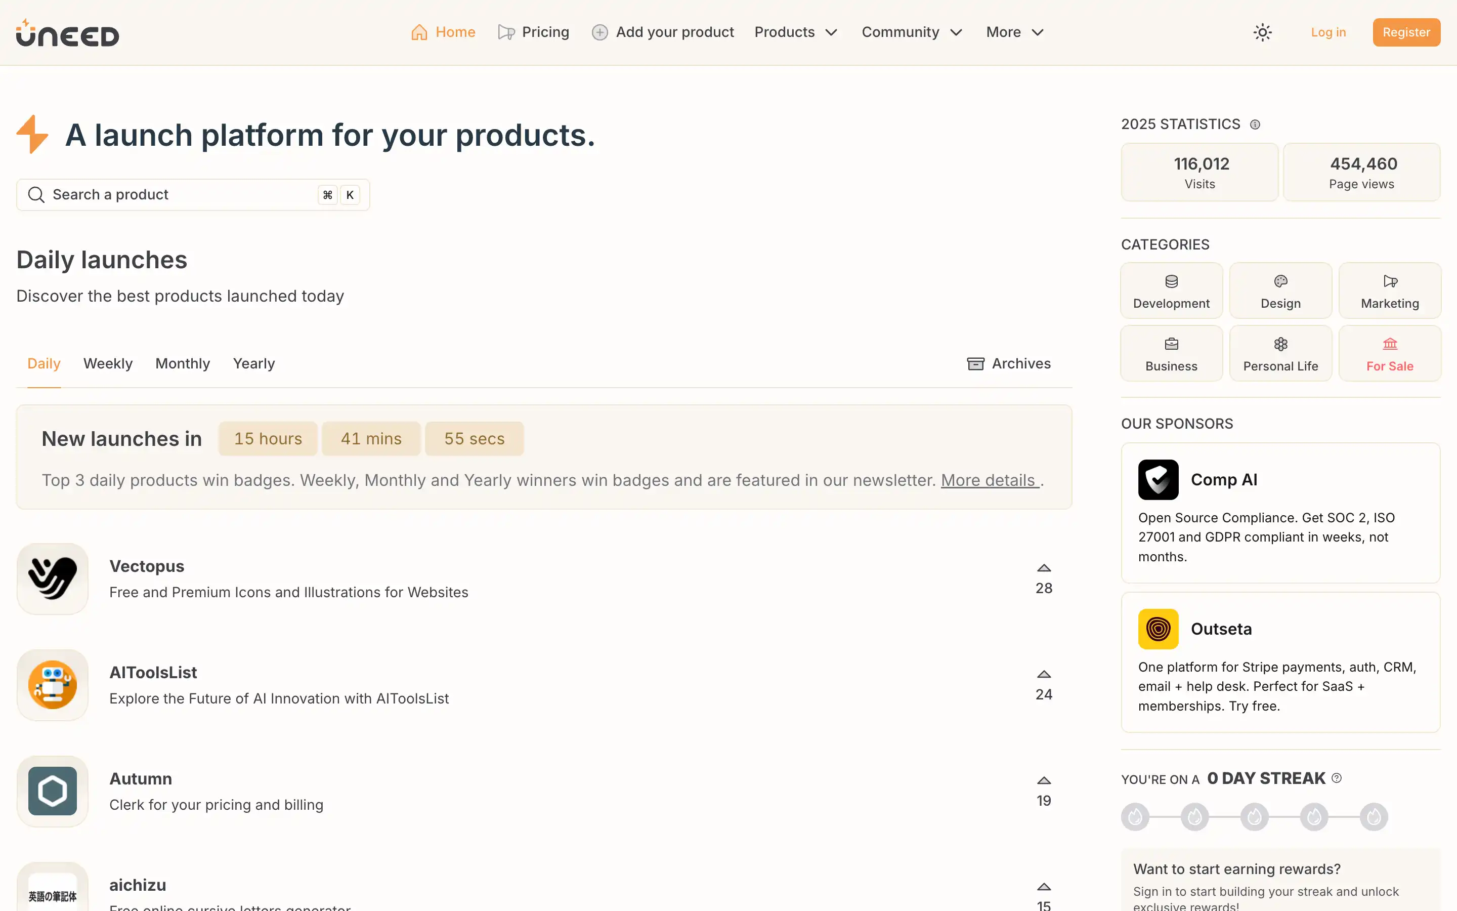This screenshot has width=1457, height=911.
Task: Expand the Products dropdown menu
Action: (x=796, y=32)
